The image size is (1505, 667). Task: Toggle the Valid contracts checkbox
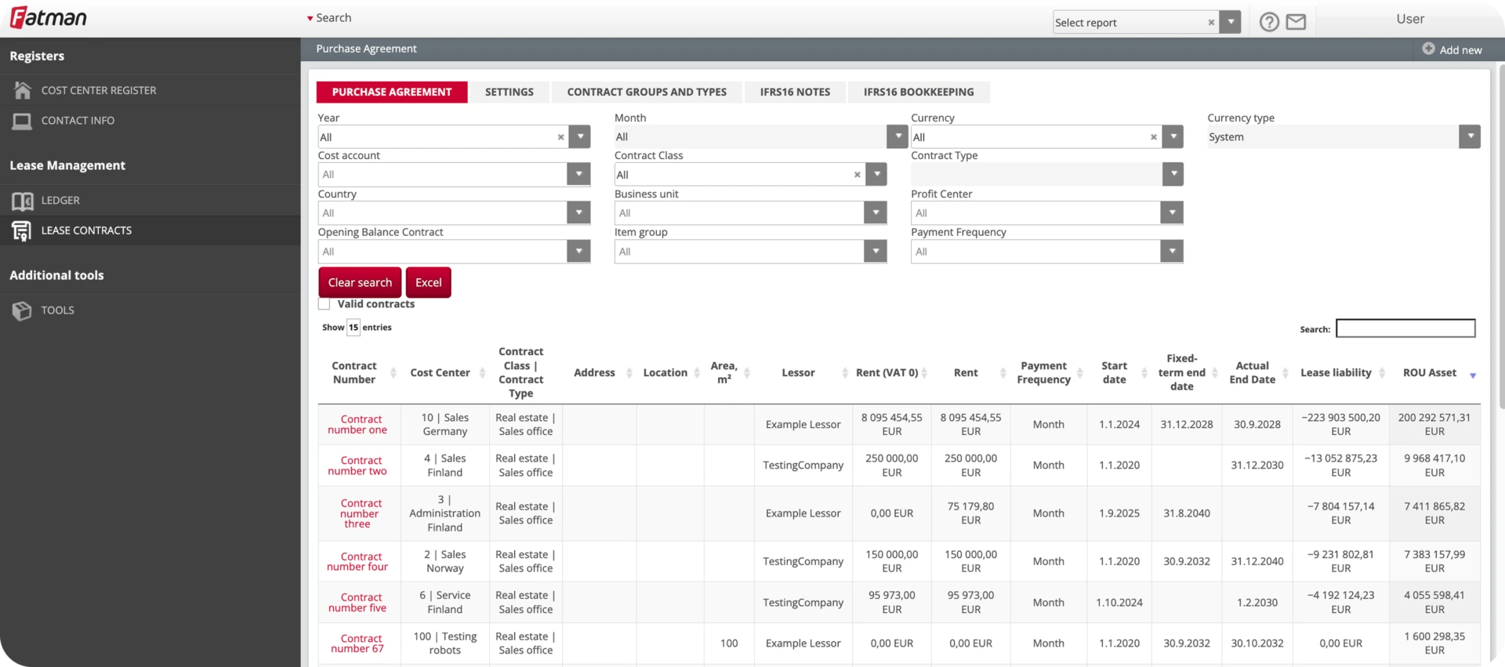(324, 304)
